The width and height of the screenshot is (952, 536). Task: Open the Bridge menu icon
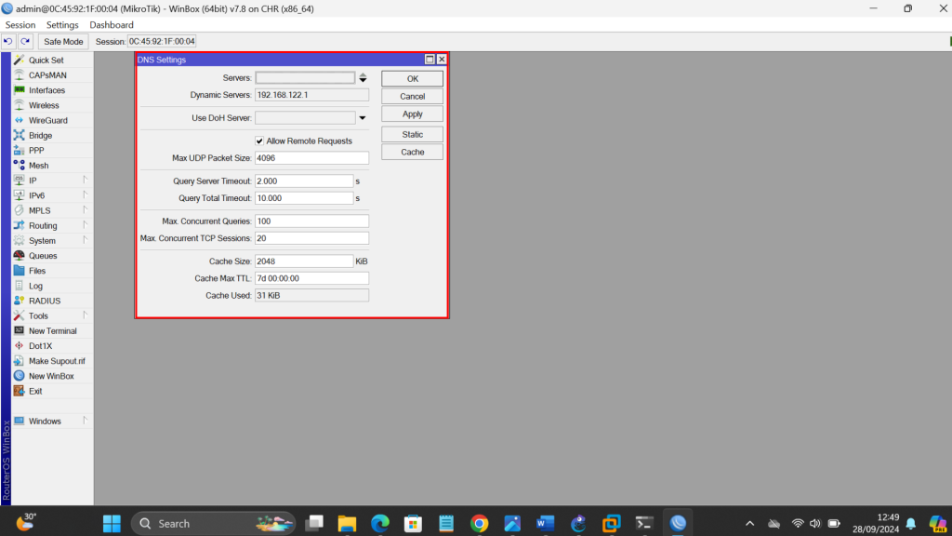20,136
